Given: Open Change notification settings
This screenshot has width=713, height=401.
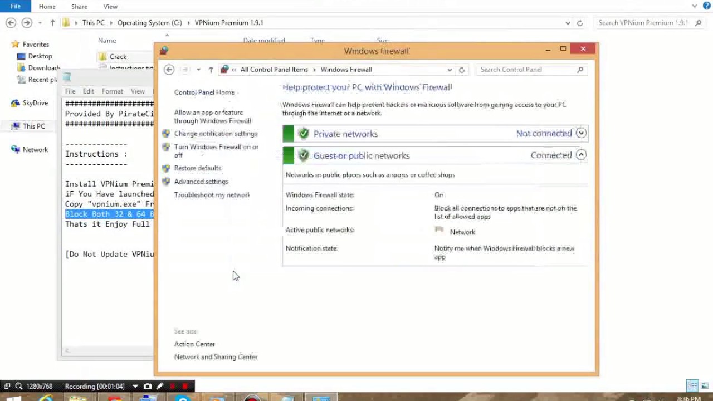Looking at the screenshot, I should point(216,134).
